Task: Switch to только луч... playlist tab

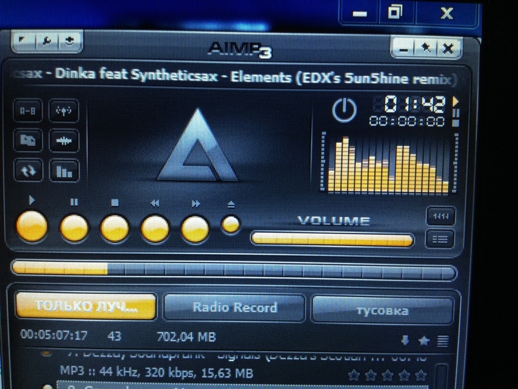Action: pos(86,306)
